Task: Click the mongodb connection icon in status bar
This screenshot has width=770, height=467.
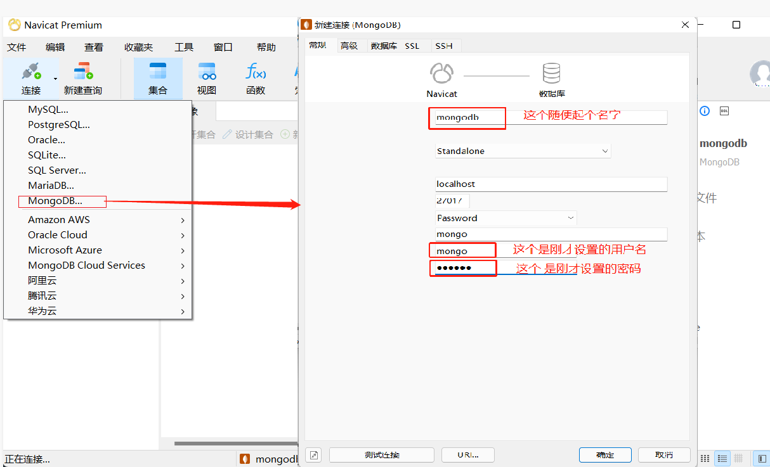Action: pyautogui.click(x=244, y=458)
